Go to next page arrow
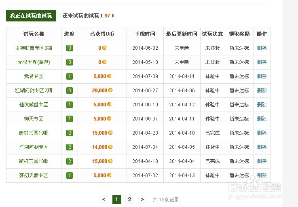The width and height of the screenshot is (298, 207). pyautogui.click(x=143, y=199)
